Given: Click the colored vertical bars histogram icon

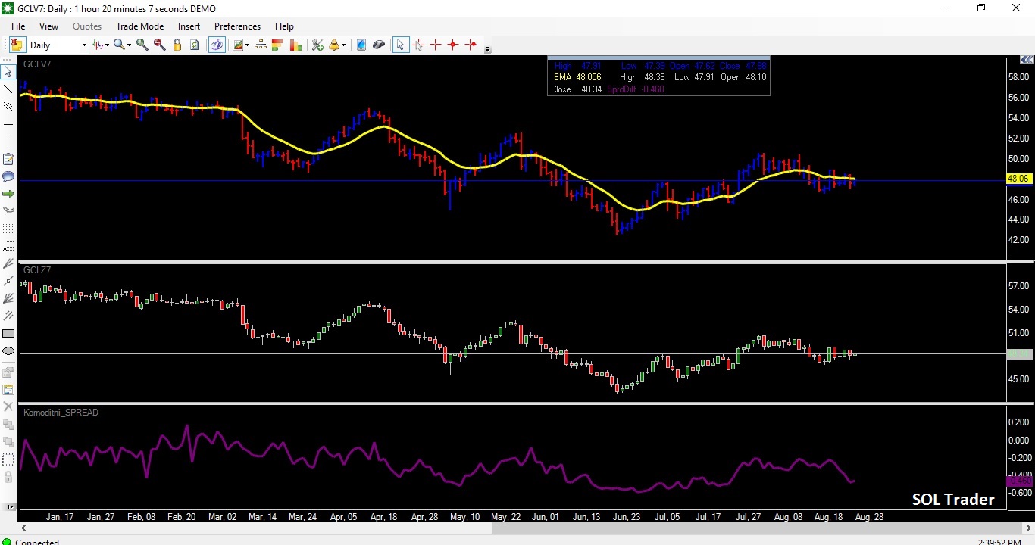Looking at the screenshot, I should pos(295,45).
